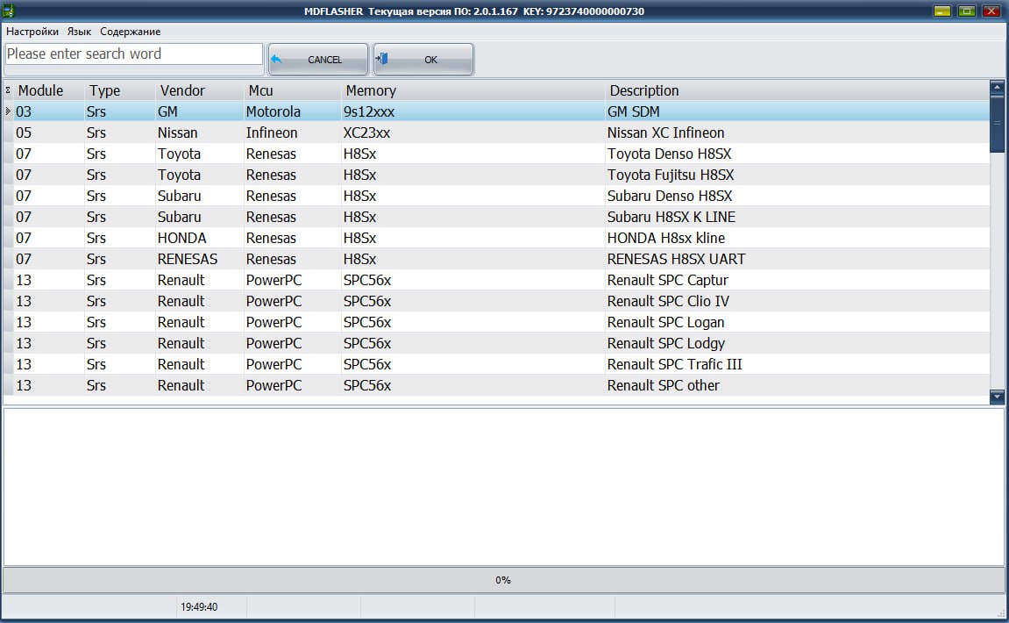Click the Nissan vendor cell
Image resolution: width=1009 pixels, height=623 pixels.
point(200,132)
